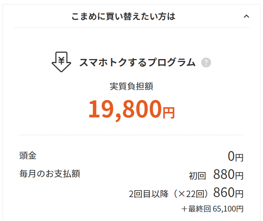Click the line under the section header

coord(131,28)
